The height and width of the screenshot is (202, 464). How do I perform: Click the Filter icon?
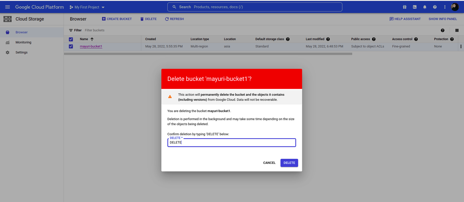click(x=71, y=30)
